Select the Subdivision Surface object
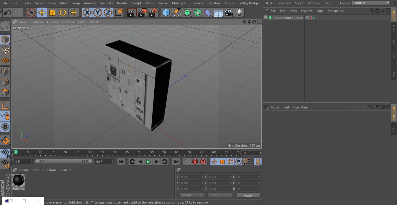Image resolution: width=397 pixels, height=205 pixels. pos(288,18)
